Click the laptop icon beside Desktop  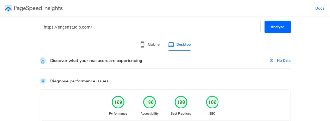[x=171, y=45]
